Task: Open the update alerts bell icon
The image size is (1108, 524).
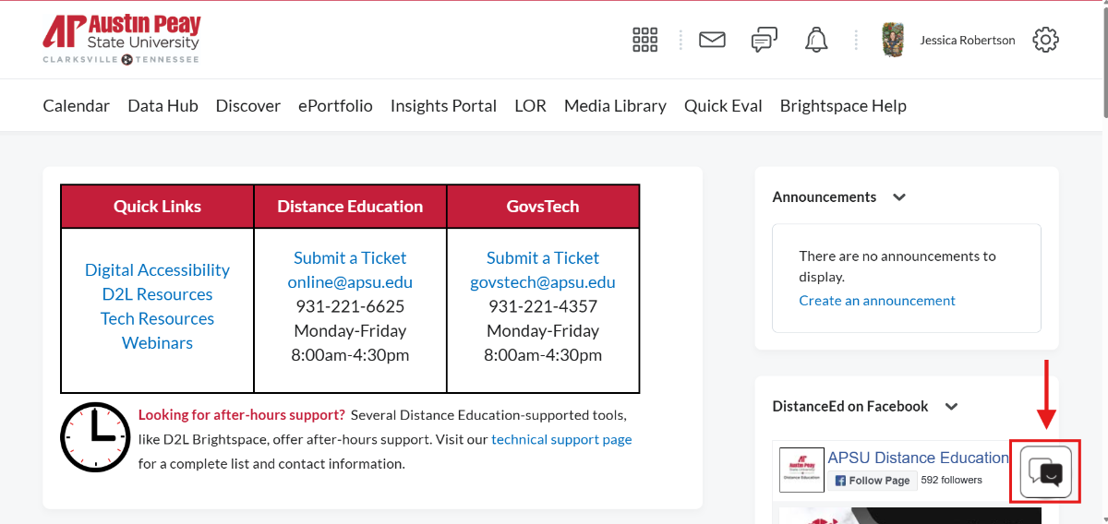Action: click(x=815, y=40)
